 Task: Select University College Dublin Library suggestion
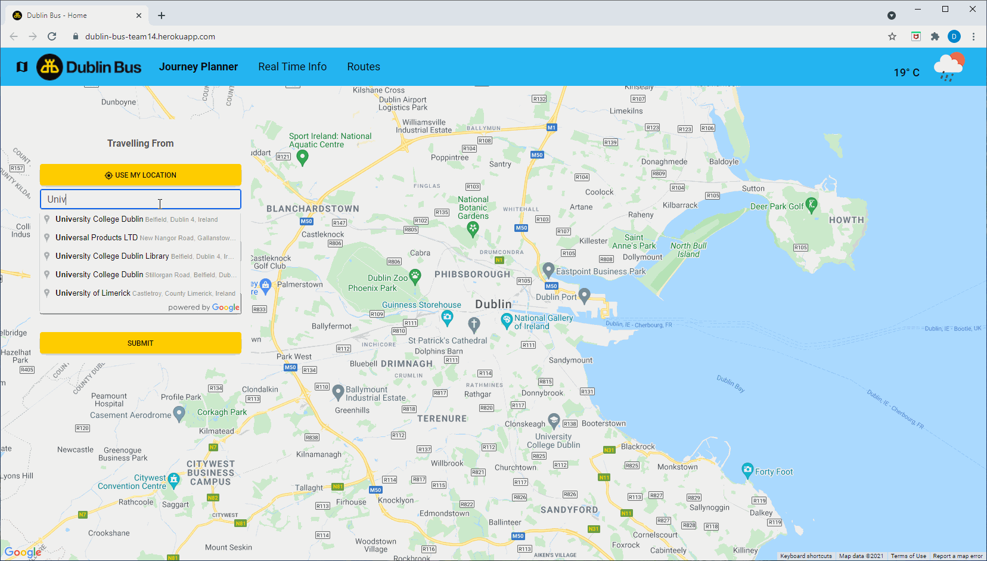click(x=141, y=256)
